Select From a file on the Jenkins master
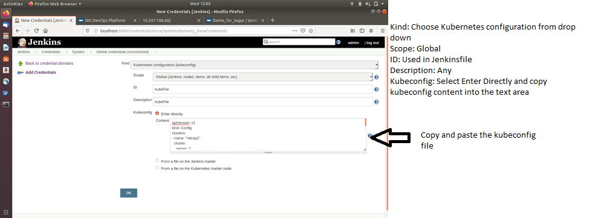Image resolution: width=601 pixels, height=218 pixels. pyautogui.click(x=157, y=161)
